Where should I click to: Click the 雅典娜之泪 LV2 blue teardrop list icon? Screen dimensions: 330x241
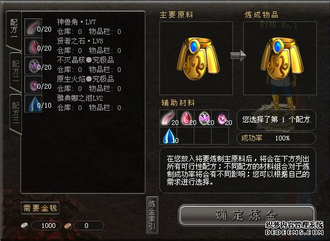(33, 104)
